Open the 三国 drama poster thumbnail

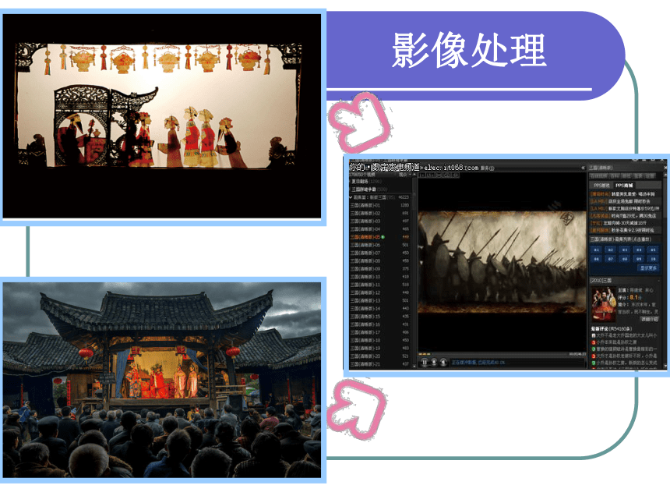pos(603,305)
